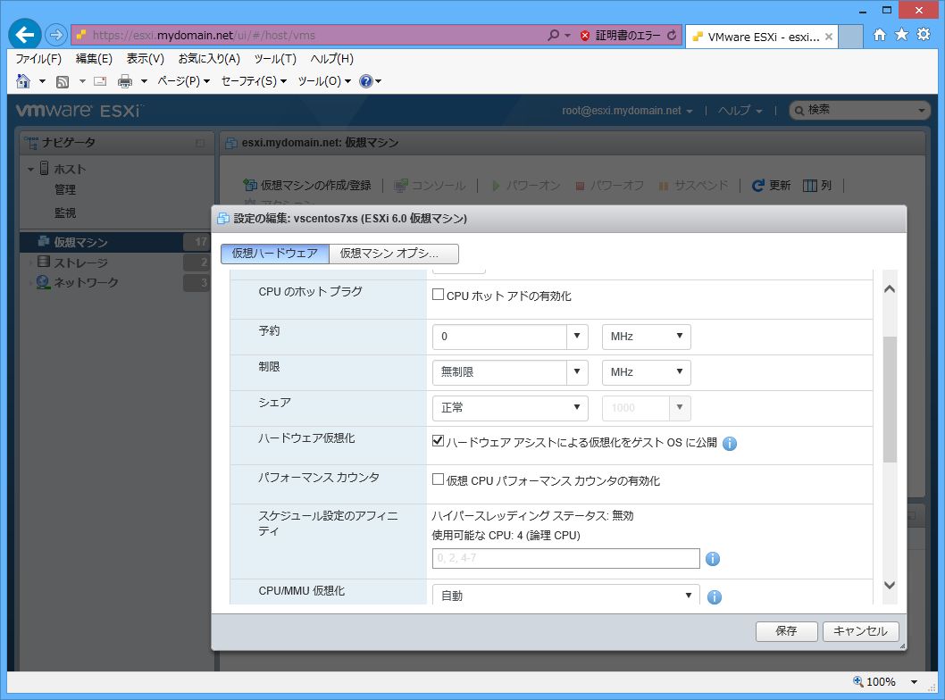Open the reservation MHz unit dropdown
Image resolution: width=945 pixels, height=700 pixels.
(646, 336)
